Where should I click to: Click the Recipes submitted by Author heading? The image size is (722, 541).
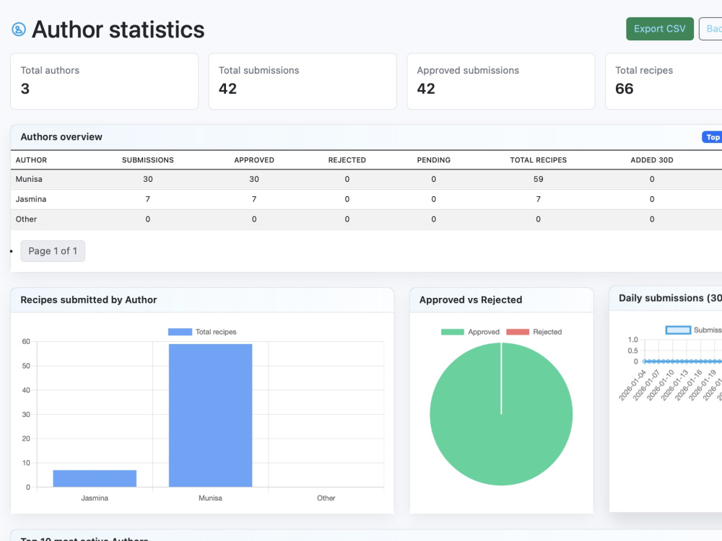(89, 300)
